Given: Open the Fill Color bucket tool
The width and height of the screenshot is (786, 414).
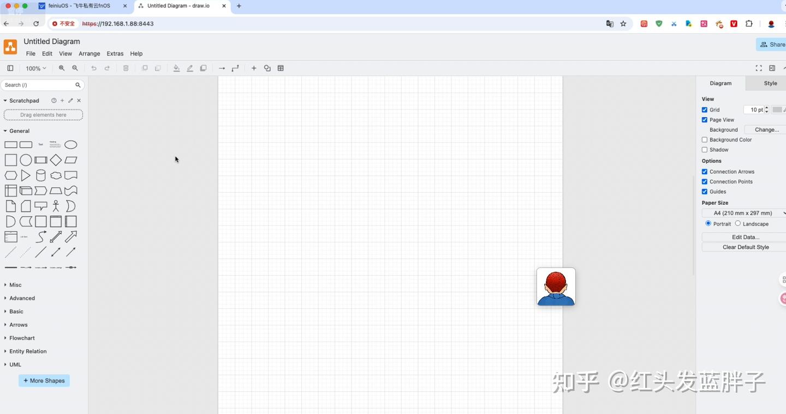Looking at the screenshot, I should coord(176,68).
